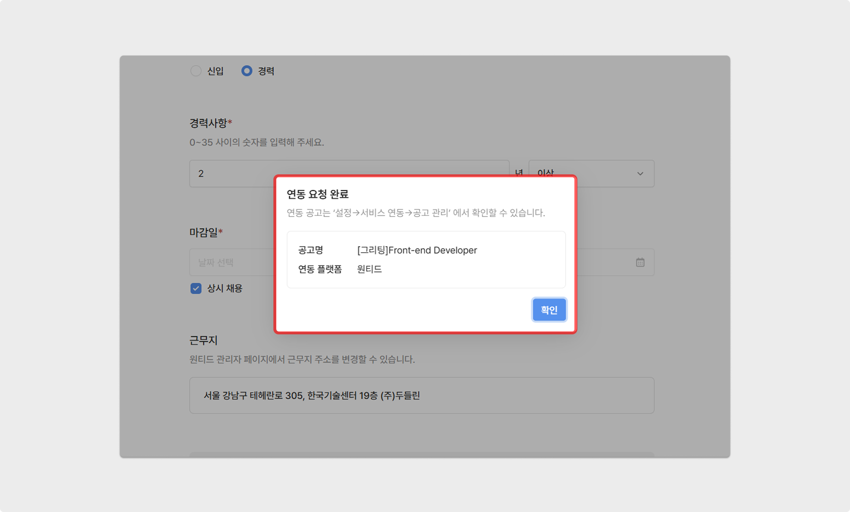Image resolution: width=850 pixels, height=512 pixels.
Task: Click the 연동 플랫폼 label in dialog
Action: (319, 269)
